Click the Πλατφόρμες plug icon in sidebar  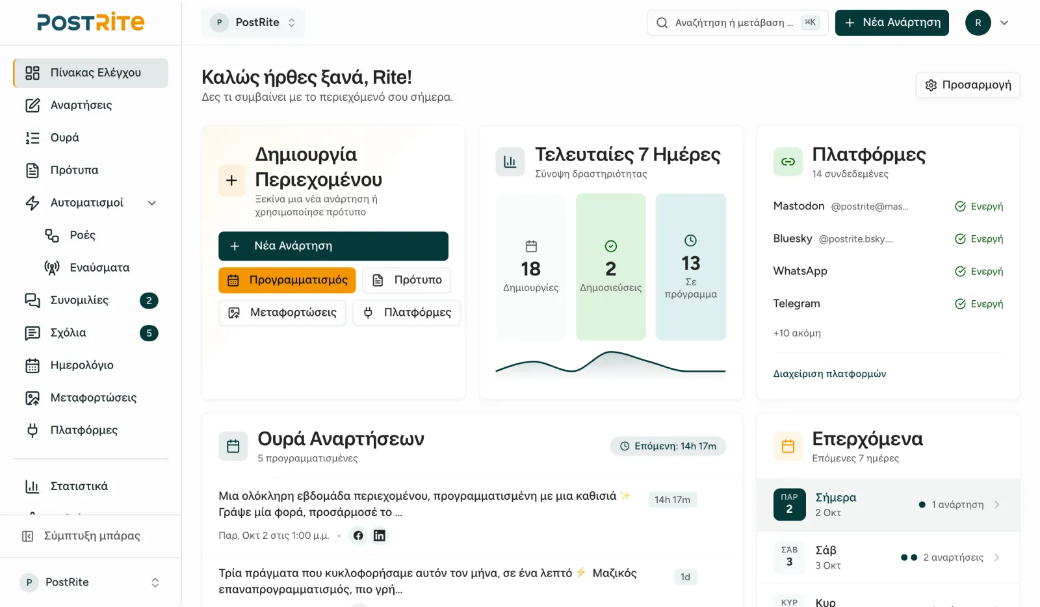tap(32, 430)
